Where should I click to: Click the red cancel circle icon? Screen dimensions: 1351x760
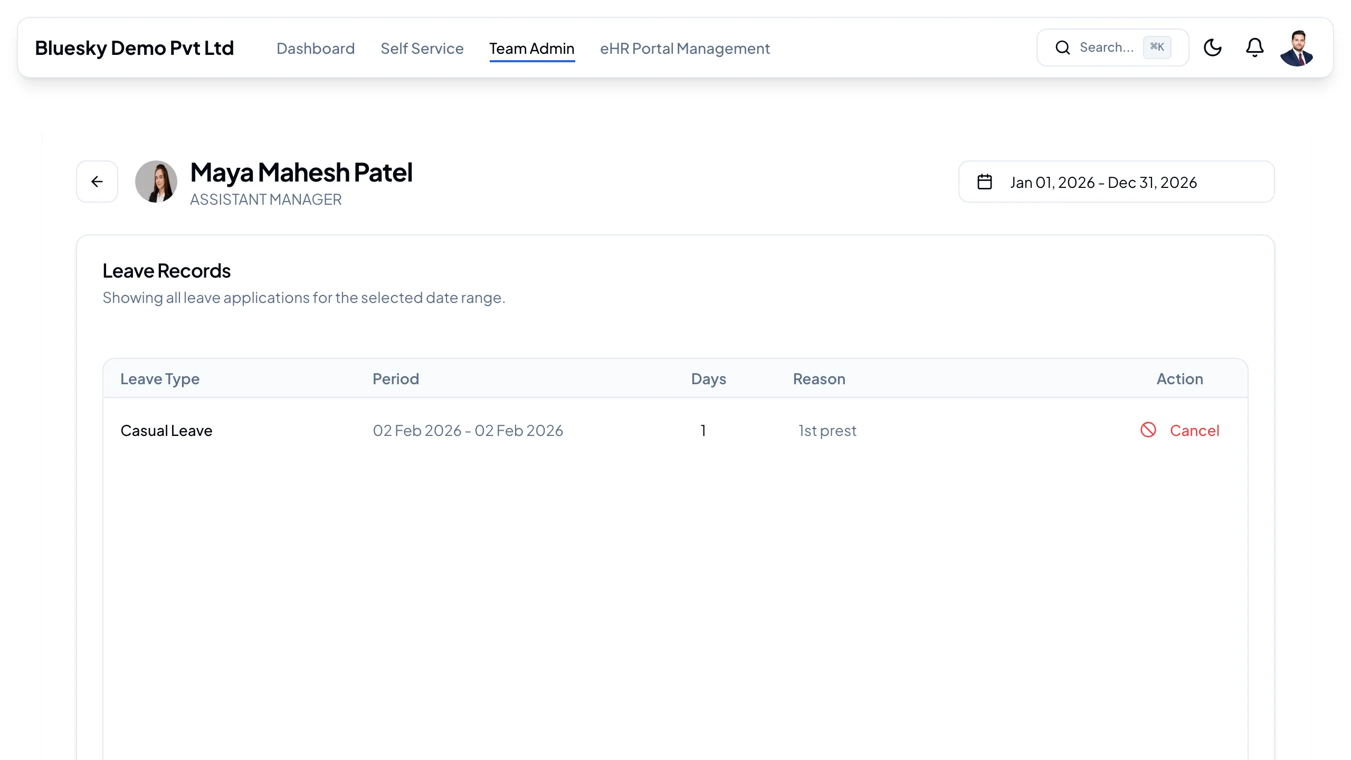click(x=1148, y=430)
